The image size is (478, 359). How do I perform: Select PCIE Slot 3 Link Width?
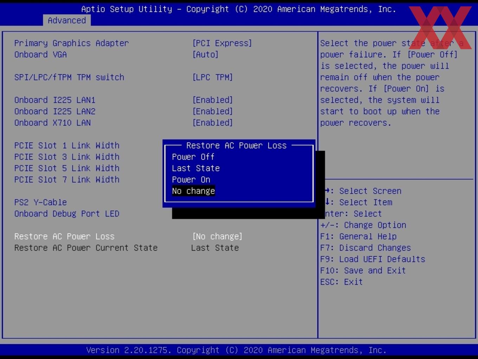[x=67, y=157]
